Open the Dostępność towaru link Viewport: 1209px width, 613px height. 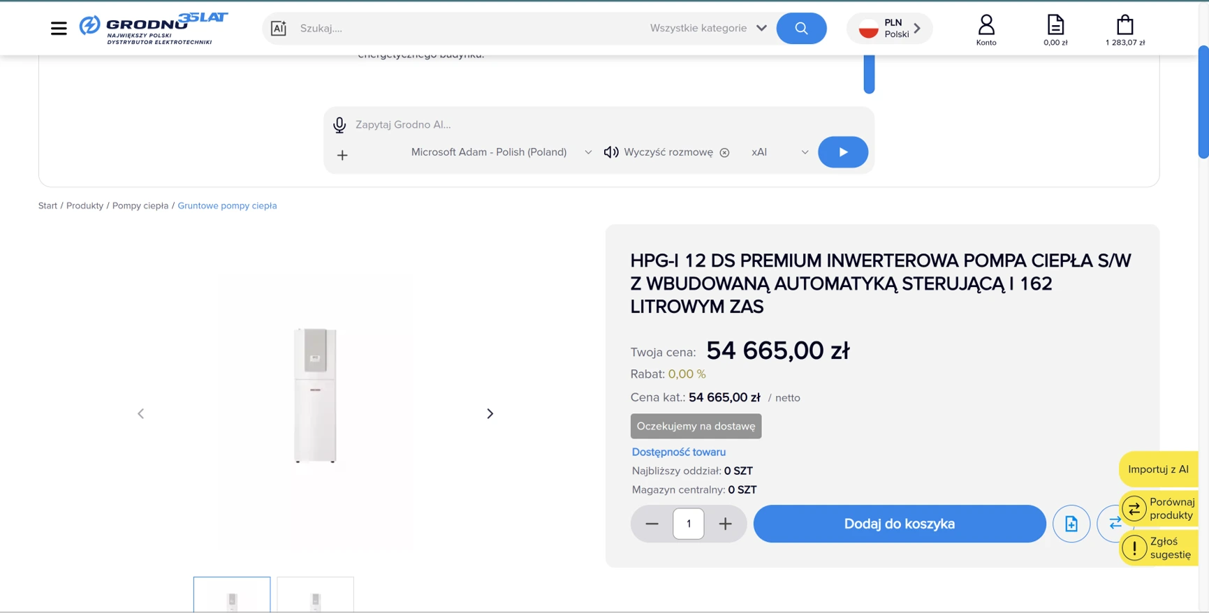tap(678, 452)
